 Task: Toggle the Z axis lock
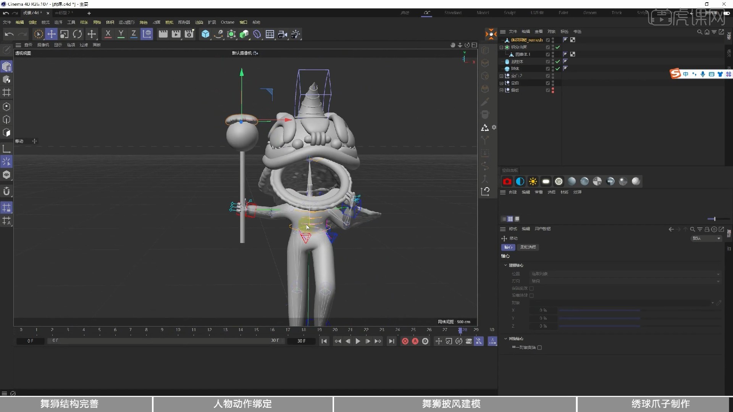[x=134, y=34]
